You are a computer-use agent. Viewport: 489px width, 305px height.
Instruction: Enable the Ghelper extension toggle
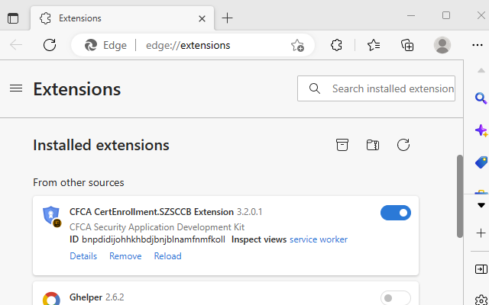395,297
